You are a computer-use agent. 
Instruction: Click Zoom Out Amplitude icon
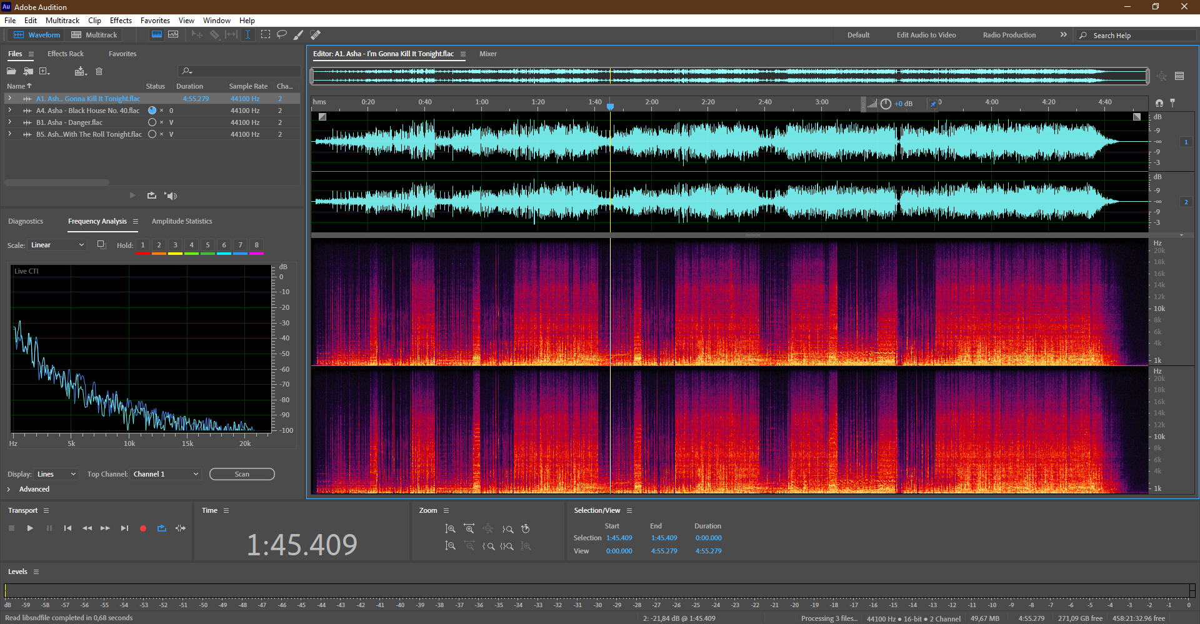pos(450,546)
